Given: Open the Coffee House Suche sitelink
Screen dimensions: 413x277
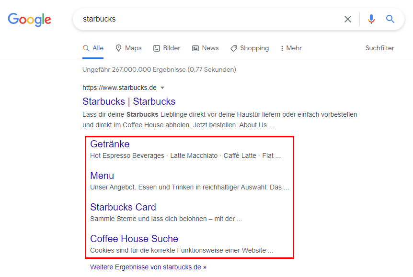Looking at the screenshot, I should click(134, 239).
